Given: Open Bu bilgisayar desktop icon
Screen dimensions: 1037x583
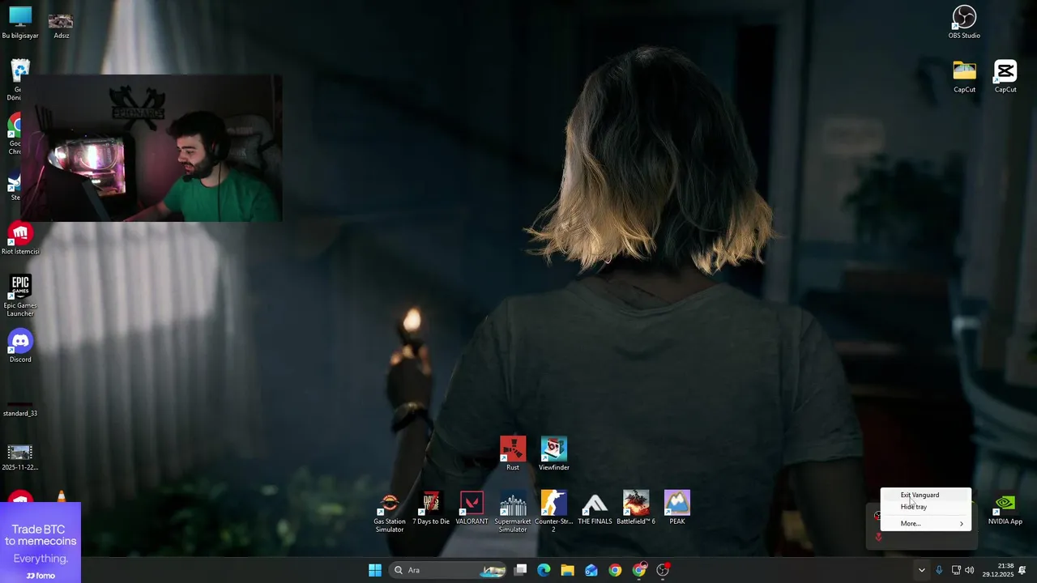Looking at the screenshot, I should (x=20, y=23).
